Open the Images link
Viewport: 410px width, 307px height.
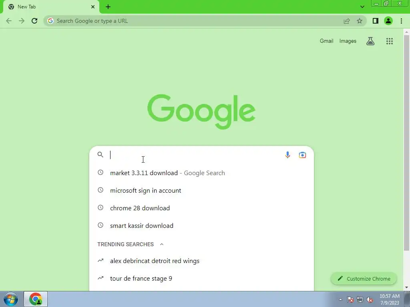tap(348, 41)
